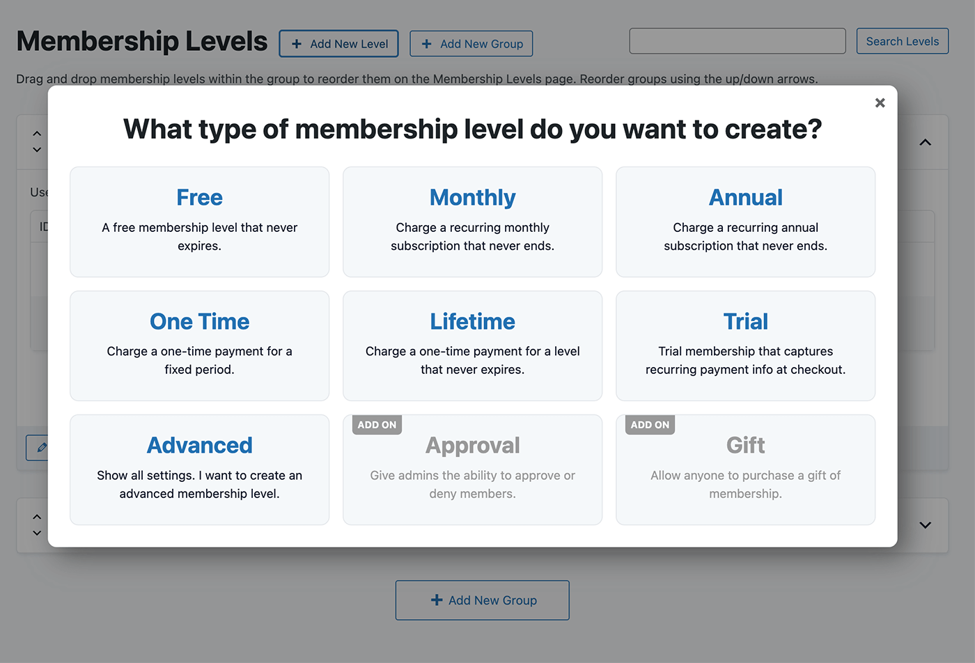Close the membership level type dialog
Screen dimensions: 975x663
tap(880, 103)
